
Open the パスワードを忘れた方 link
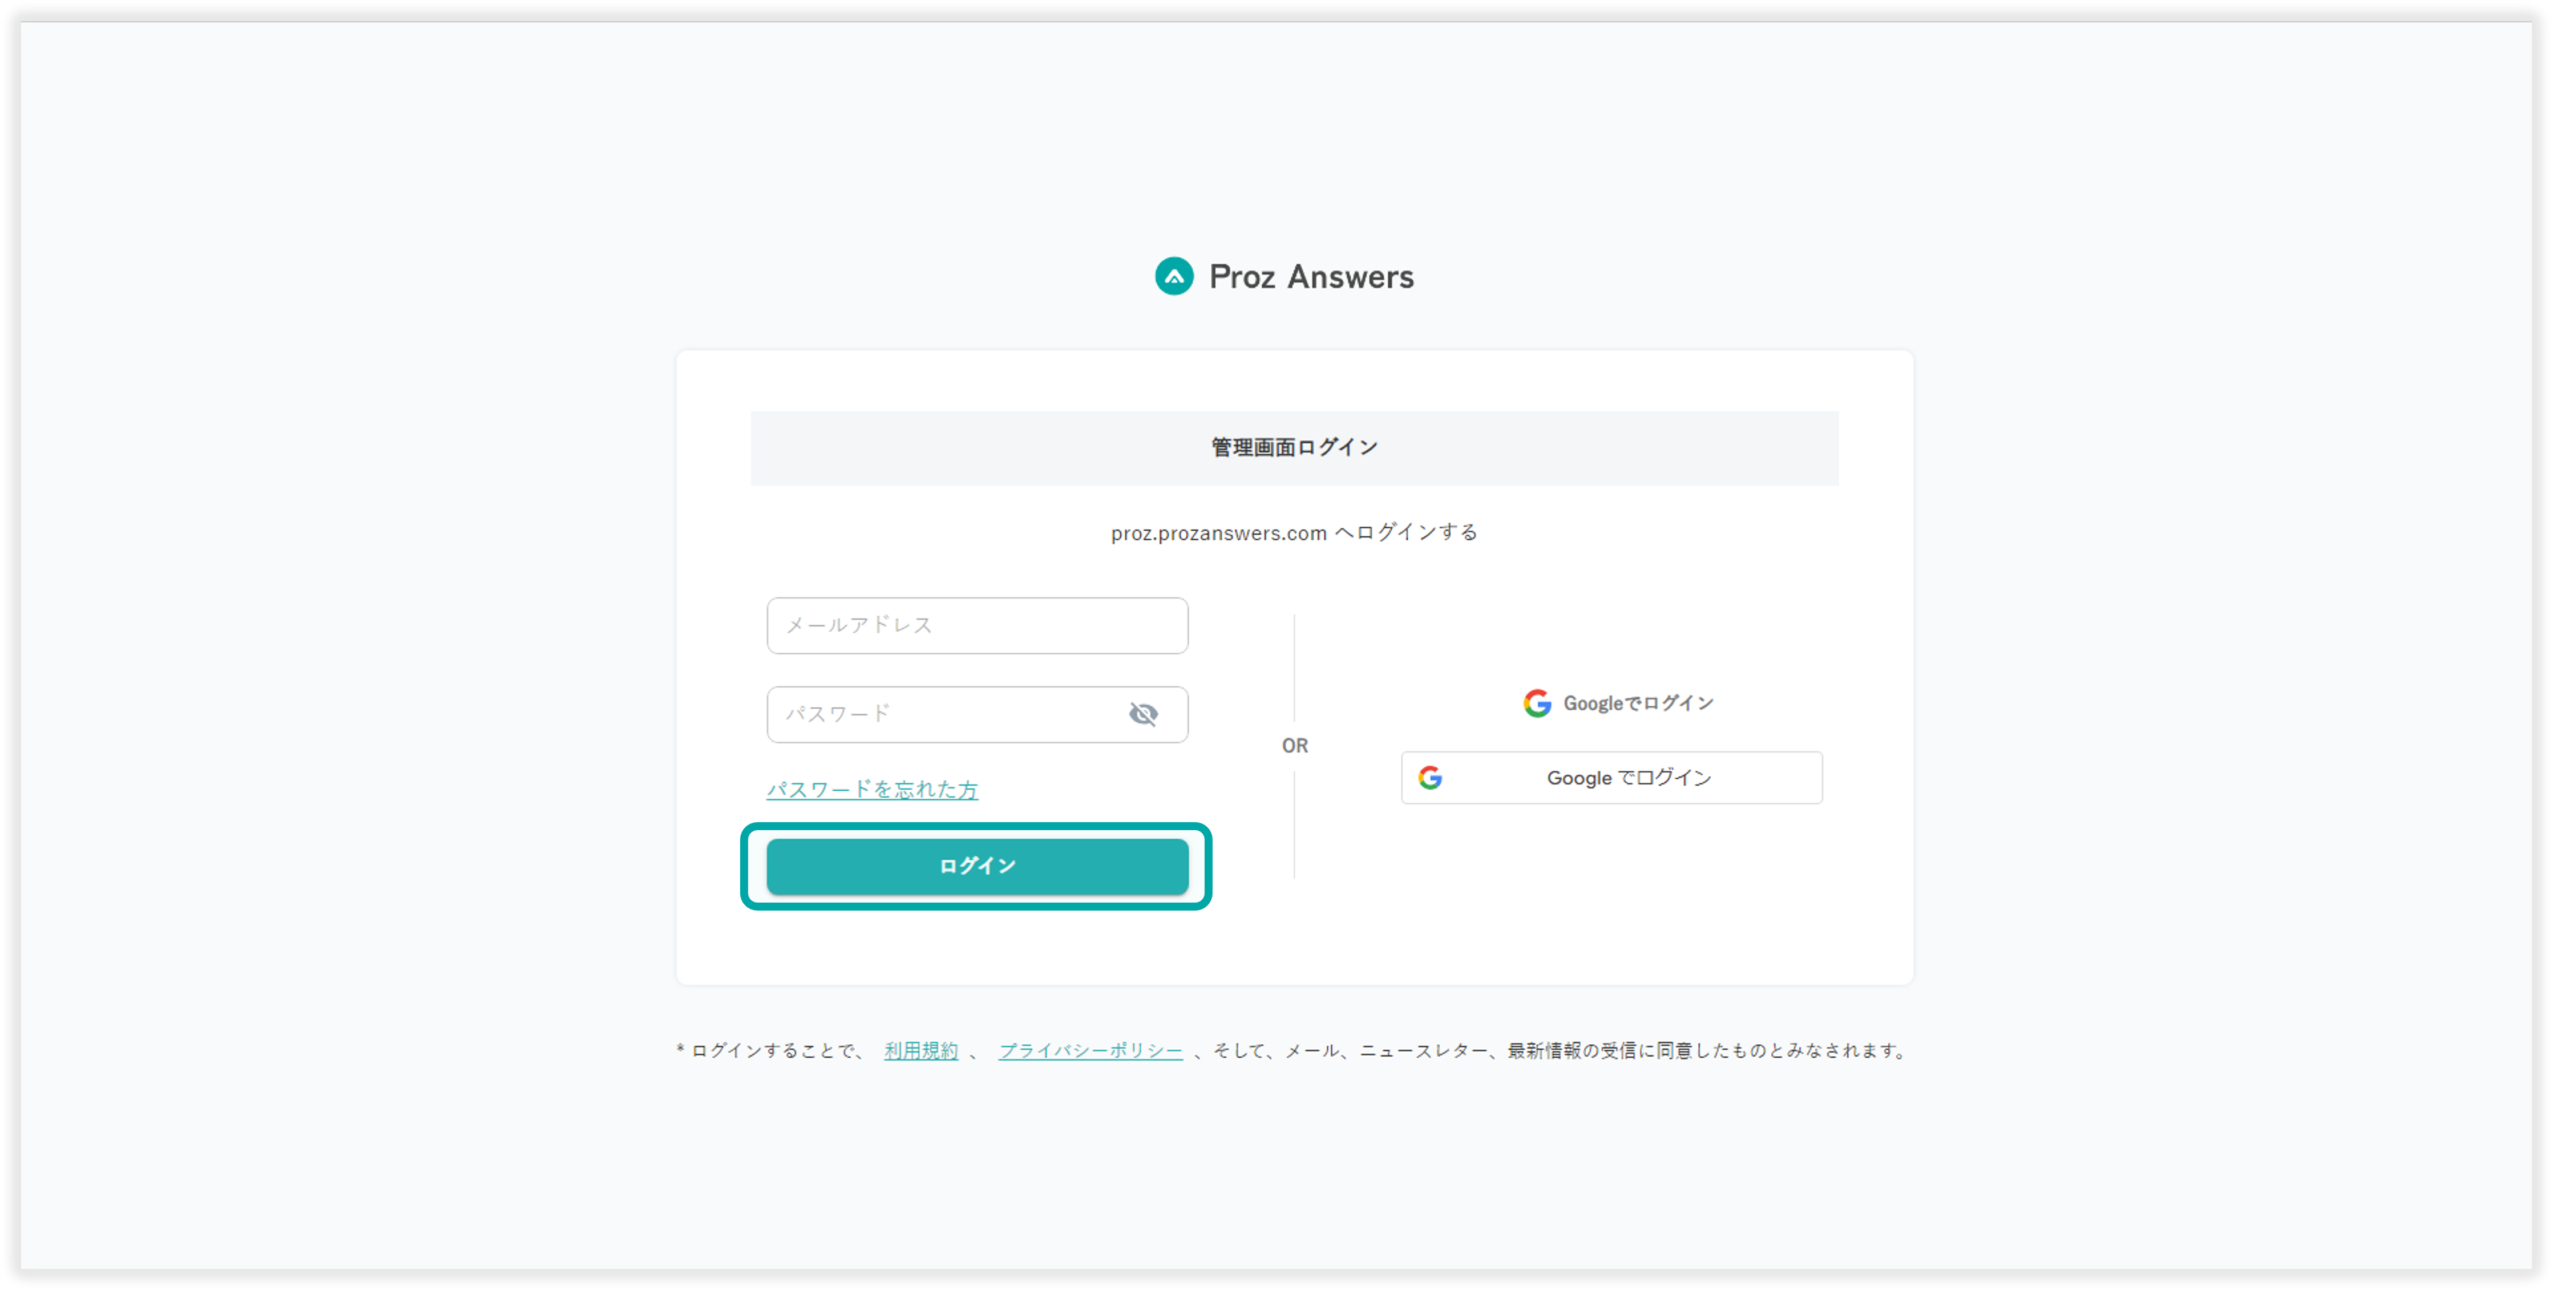click(x=871, y=790)
